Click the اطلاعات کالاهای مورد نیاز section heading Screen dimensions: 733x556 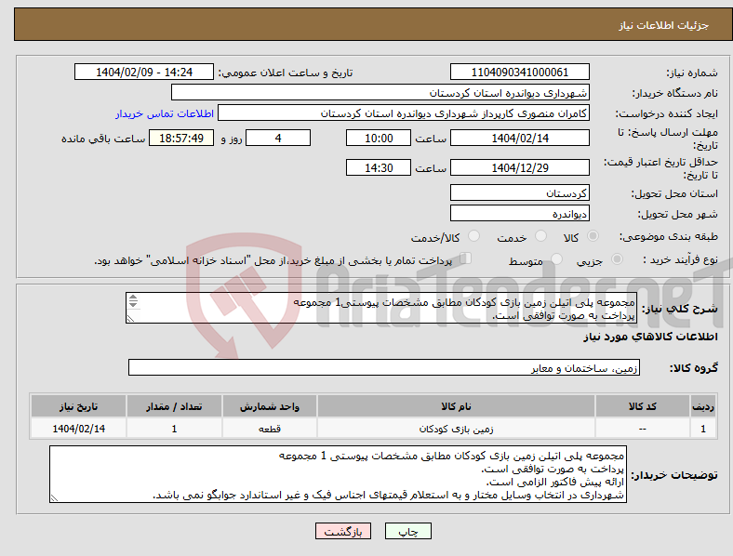(x=650, y=337)
